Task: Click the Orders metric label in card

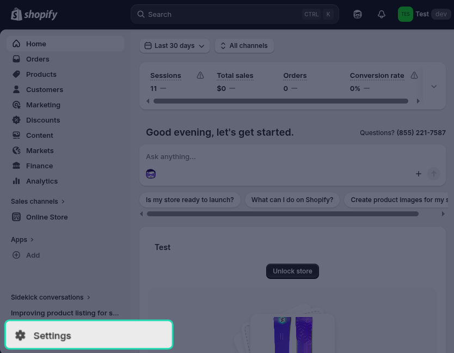Action: pyautogui.click(x=295, y=76)
